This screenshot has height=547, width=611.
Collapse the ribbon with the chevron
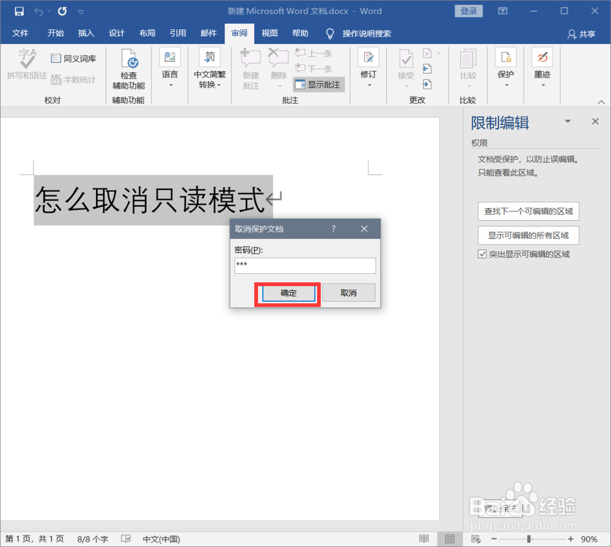[x=601, y=101]
